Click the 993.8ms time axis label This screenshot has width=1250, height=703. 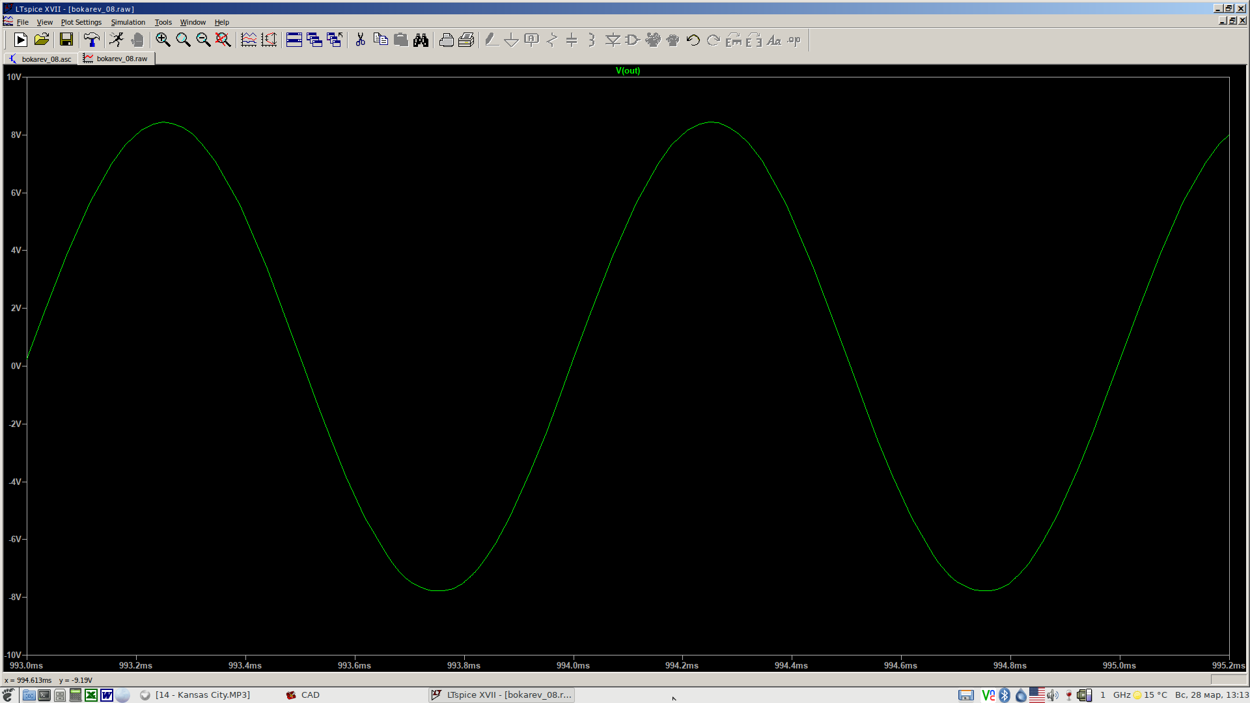click(x=464, y=665)
